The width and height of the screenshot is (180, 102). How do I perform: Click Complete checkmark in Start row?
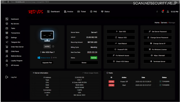tap(160, 85)
